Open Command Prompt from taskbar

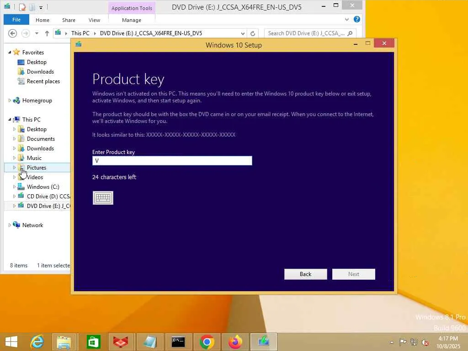(x=178, y=342)
